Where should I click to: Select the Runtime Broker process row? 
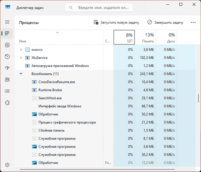[x=105, y=90]
